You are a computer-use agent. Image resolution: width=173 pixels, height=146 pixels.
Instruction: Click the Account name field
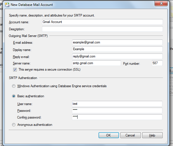pos(102,22)
